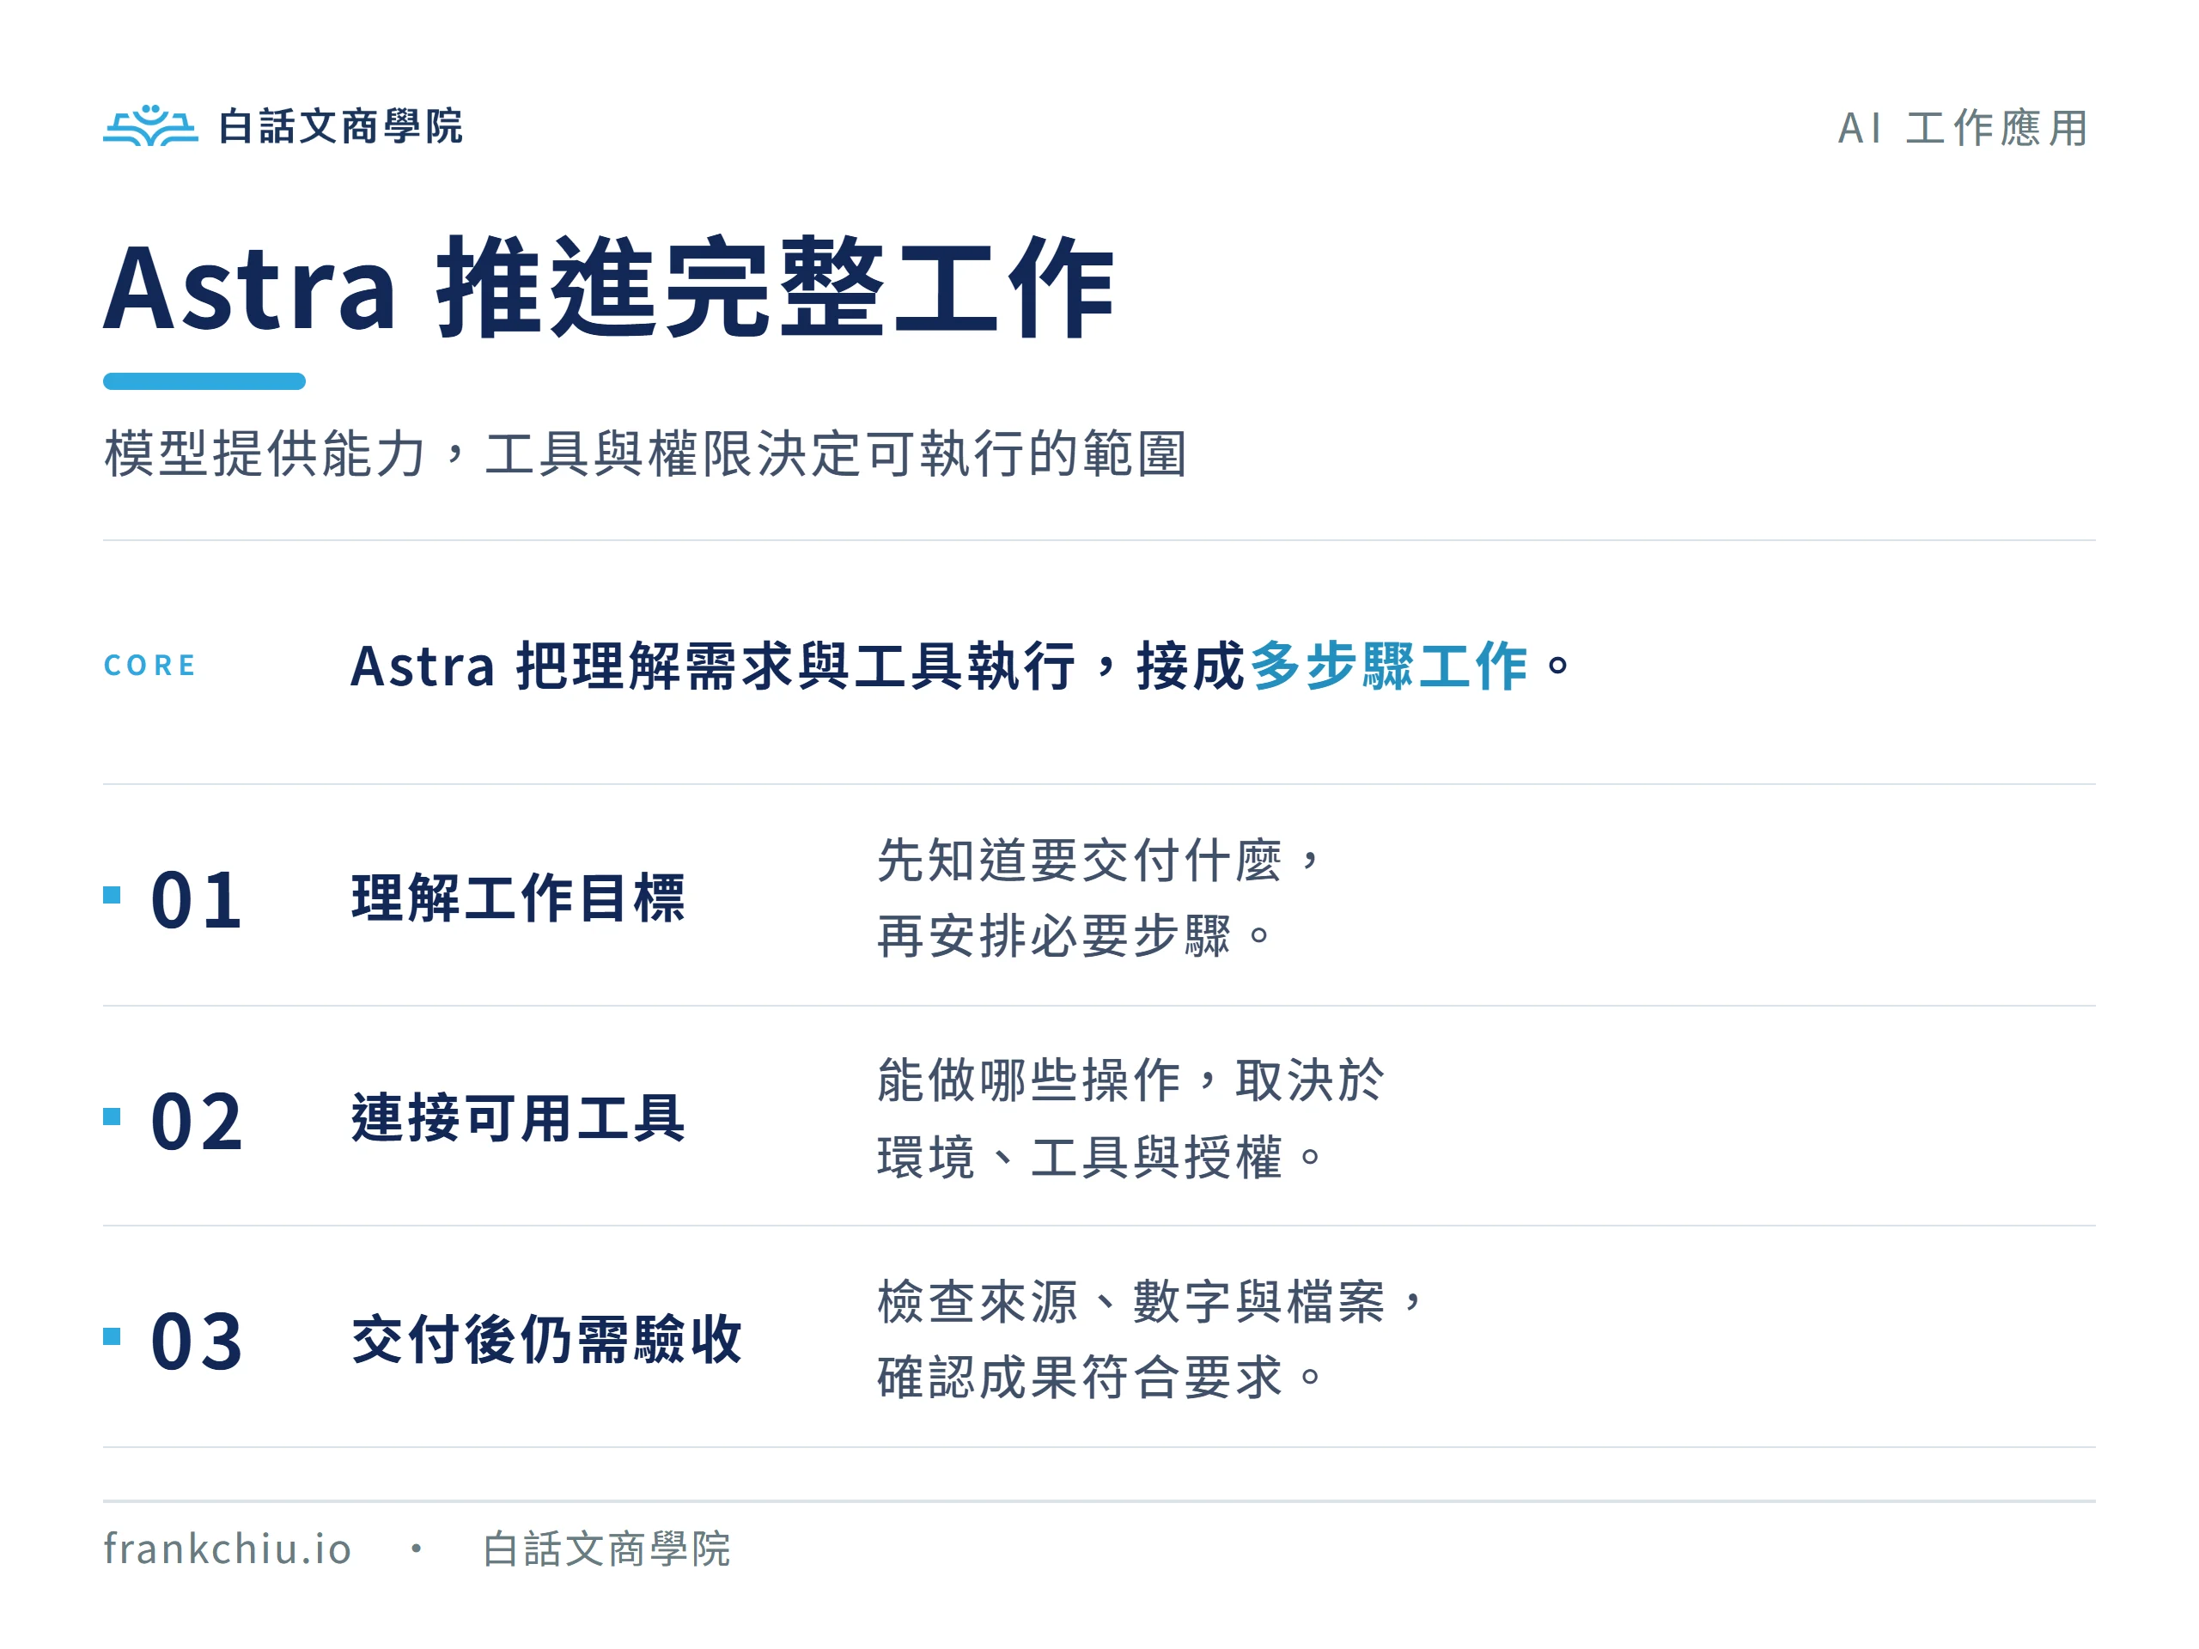Click the number 03

tap(197, 1341)
